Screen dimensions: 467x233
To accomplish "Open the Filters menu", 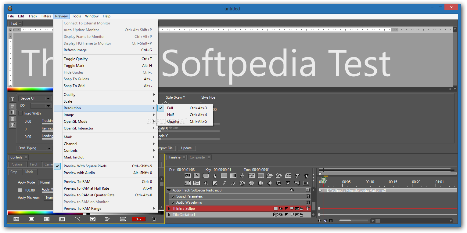I will click(x=46, y=16).
